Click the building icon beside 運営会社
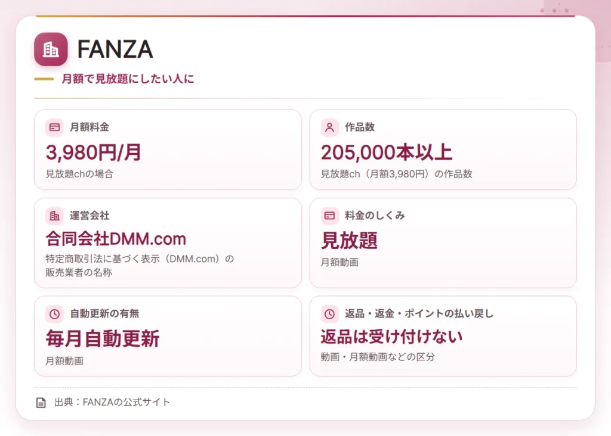The height and width of the screenshot is (436, 611). pos(54,216)
